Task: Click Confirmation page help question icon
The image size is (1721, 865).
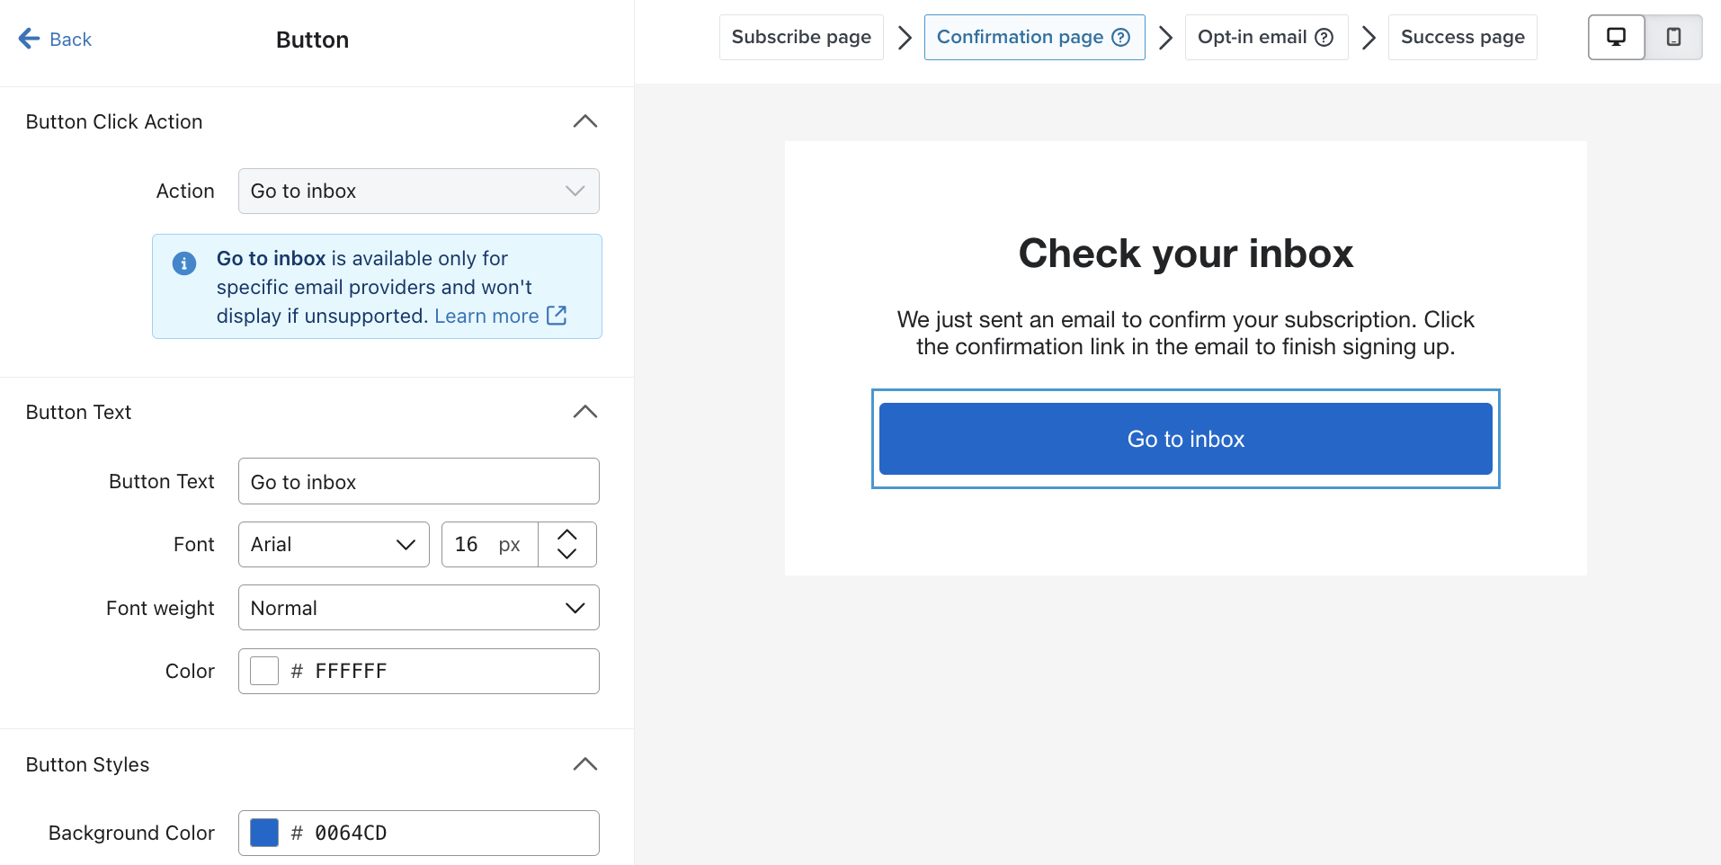Action: (x=1120, y=37)
